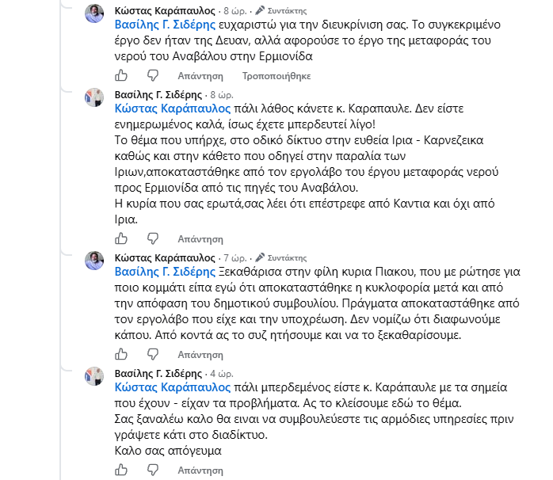Dislike the 4 ώρ. comment by Σιδέρης
Image resolution: width=553 pixels, height=480 pixels.
tap(153, 470)
